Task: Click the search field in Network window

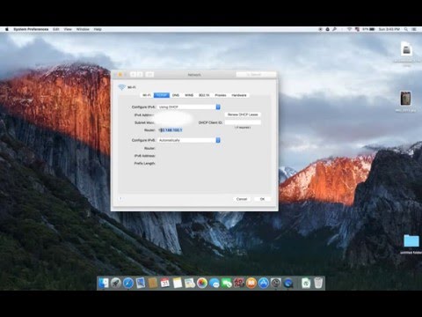Action: pos(256,75)
